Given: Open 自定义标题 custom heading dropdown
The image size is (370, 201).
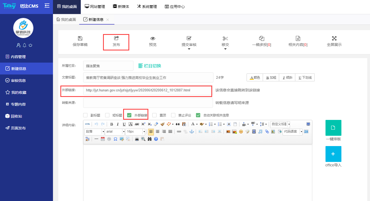Looking at the screenshot, I should point(280,124).
